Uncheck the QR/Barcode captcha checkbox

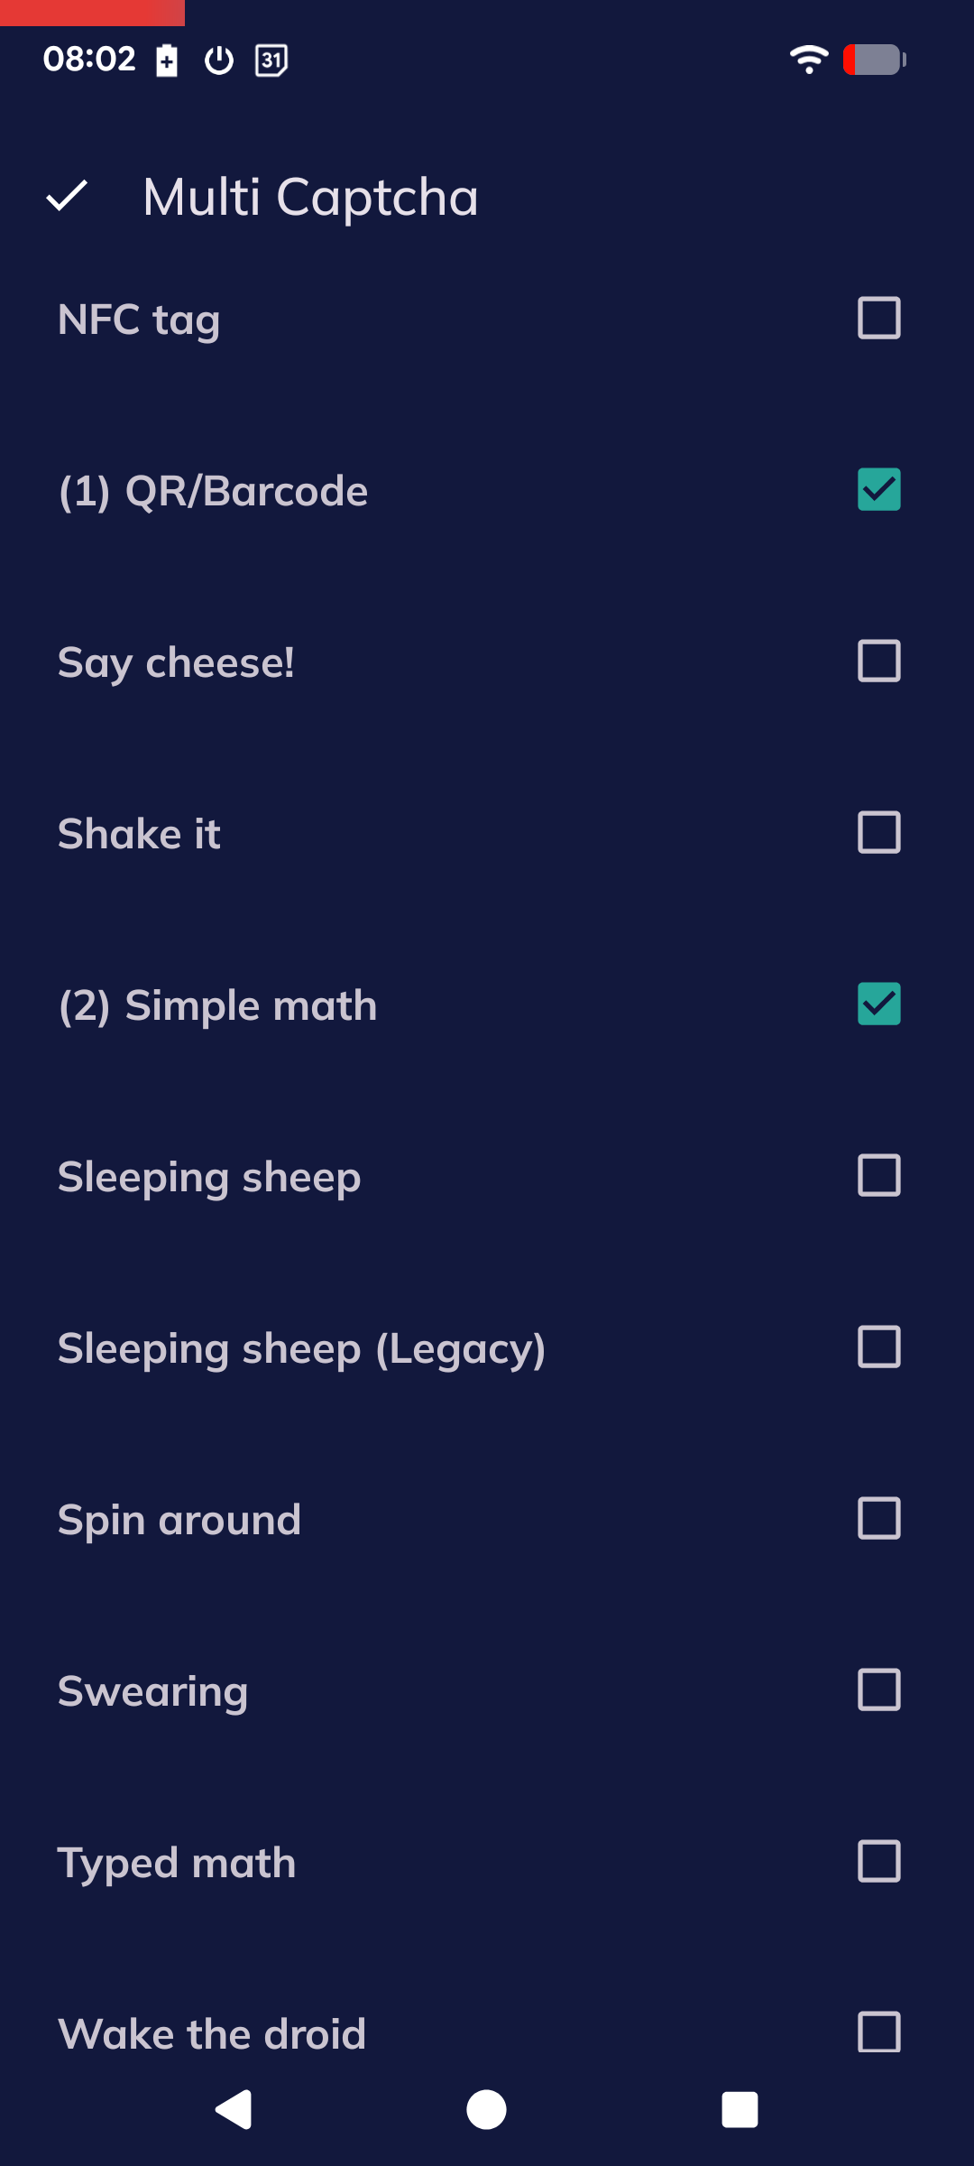[x=878, y=490]
